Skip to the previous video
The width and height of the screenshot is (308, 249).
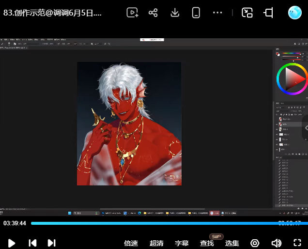click(x=32, y=243)
